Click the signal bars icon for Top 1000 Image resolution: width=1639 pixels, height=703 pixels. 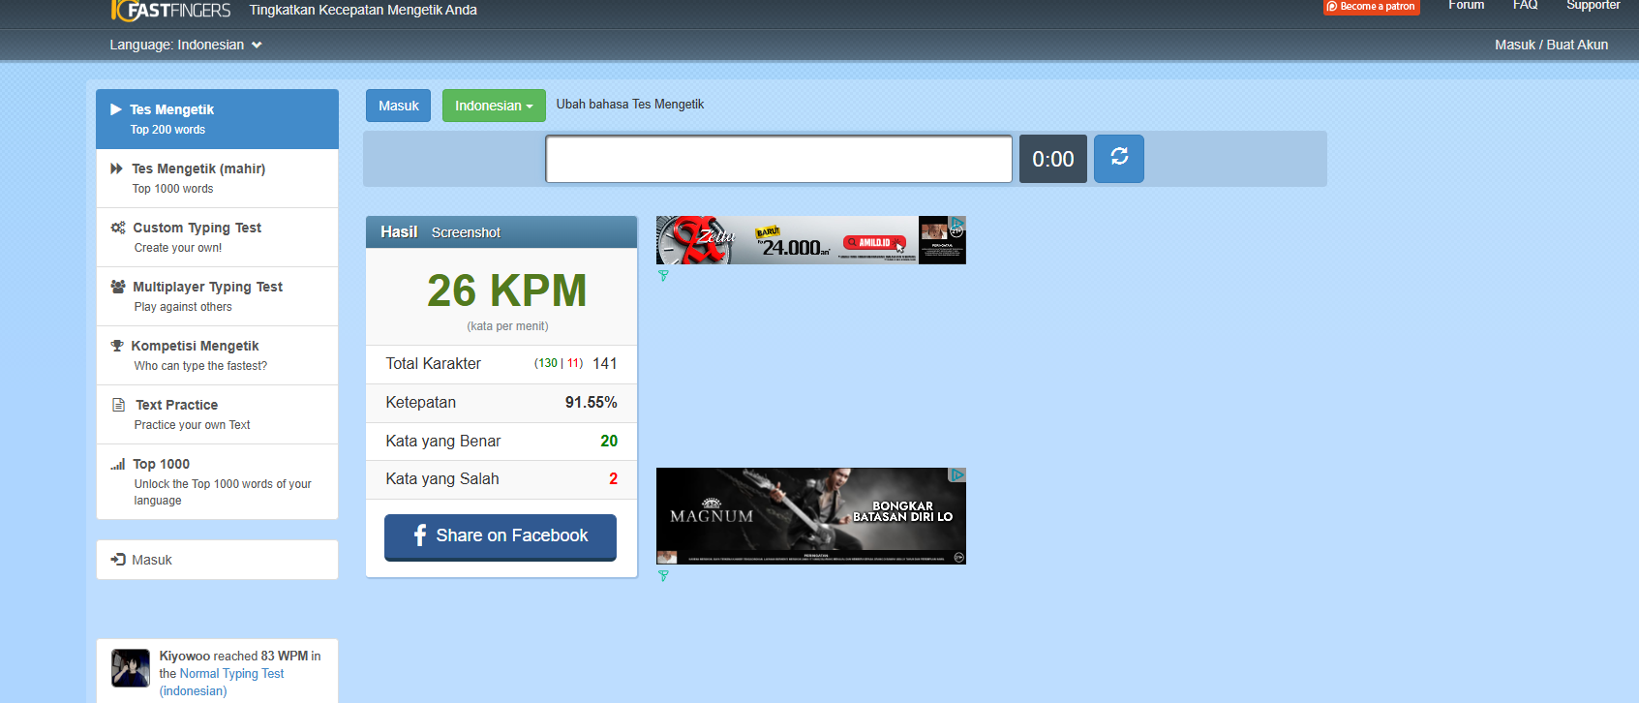(118, 464)
